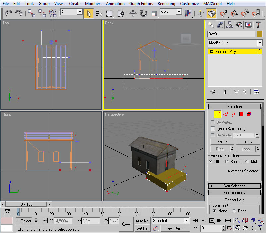Activate Polygon sub-object selection mode
The image size is (266, 233).
click(x=241, y=114)
